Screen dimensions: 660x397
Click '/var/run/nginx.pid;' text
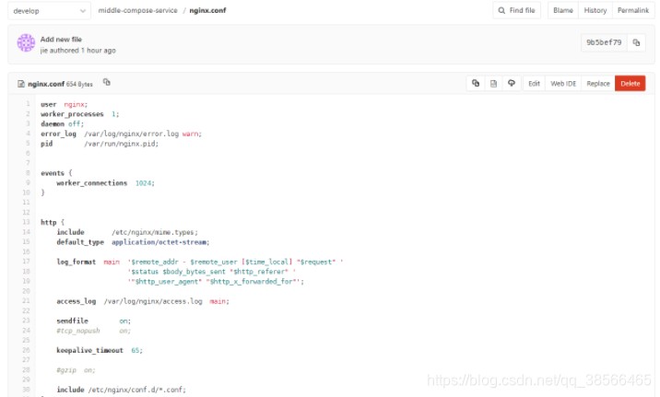(122, 144)
